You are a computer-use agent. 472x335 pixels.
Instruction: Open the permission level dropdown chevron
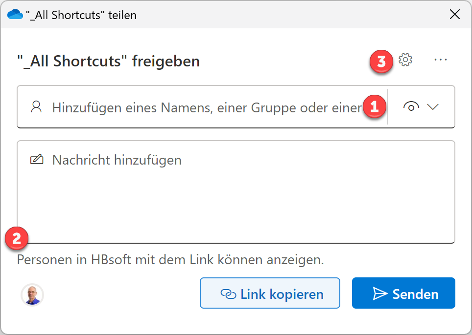pos(433,106)
